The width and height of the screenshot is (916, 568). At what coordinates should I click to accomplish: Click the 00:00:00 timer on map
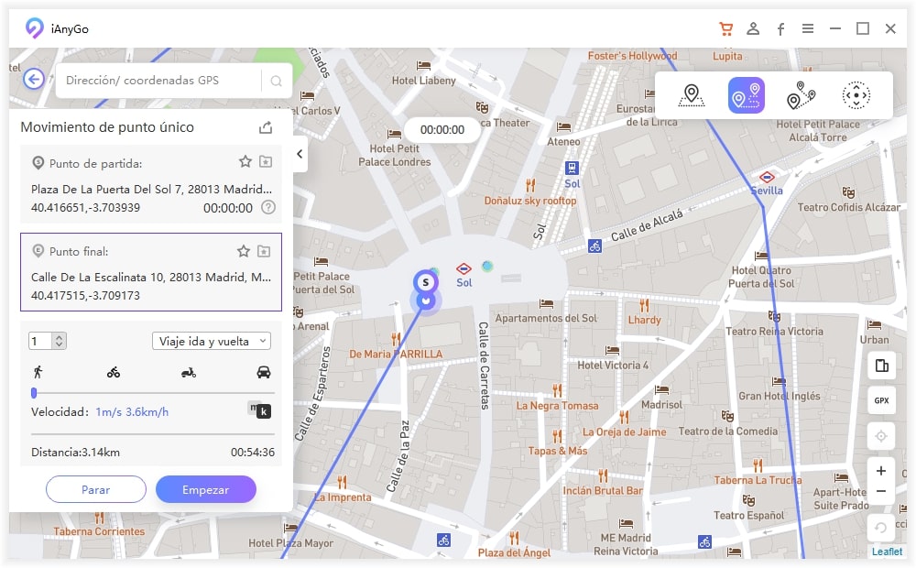442,130
